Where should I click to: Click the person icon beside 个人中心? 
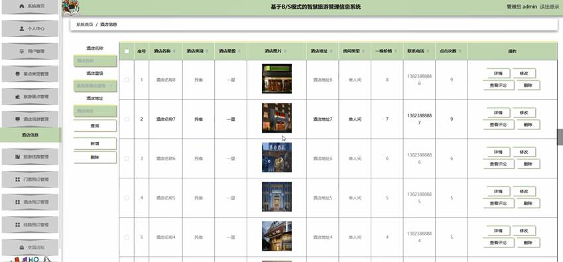point(21,29)
